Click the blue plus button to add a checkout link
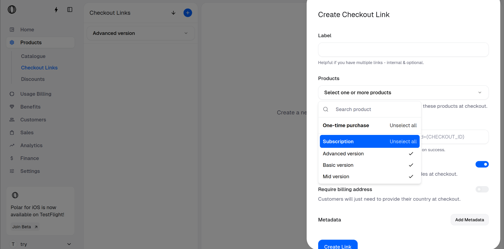504x249 pixels. [188, 13]
